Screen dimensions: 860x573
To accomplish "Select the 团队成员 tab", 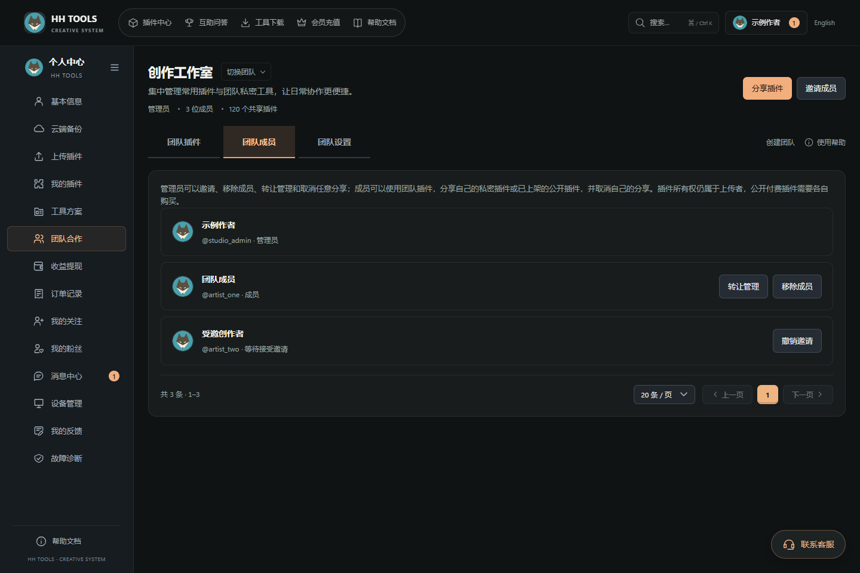I will coord(259,142).
